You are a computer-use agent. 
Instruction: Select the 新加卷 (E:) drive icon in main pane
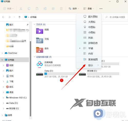coord(82,74)
